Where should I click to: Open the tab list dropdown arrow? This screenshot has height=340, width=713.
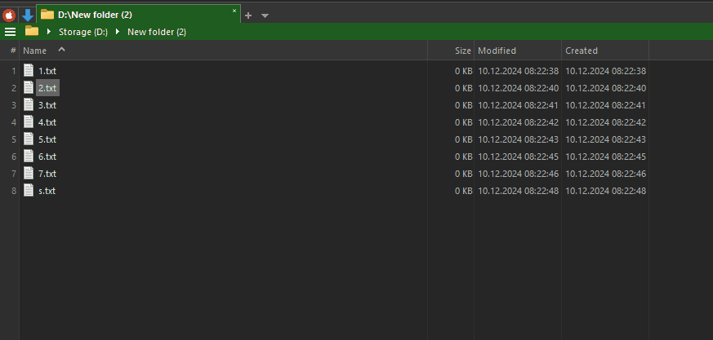(x=265, y=15)
